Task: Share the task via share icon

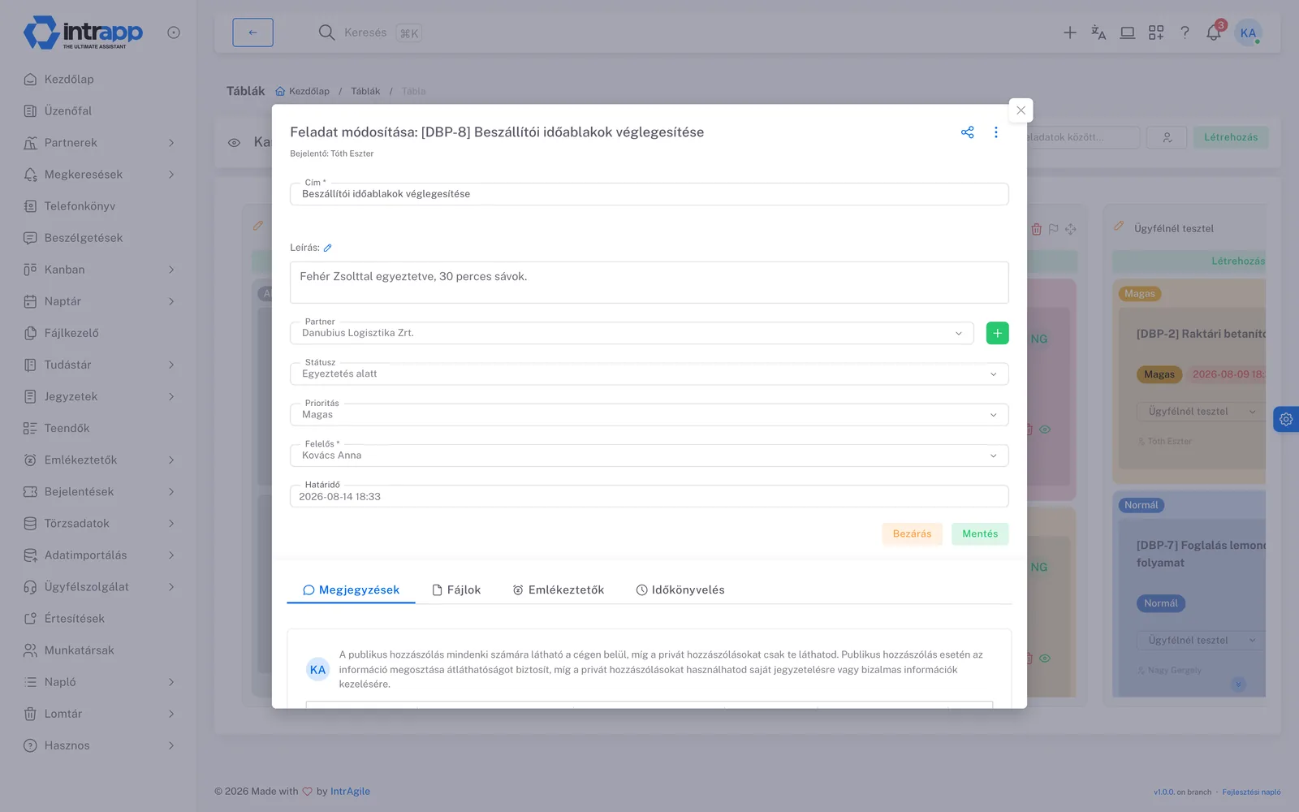Action: click(x=967, y=132)
